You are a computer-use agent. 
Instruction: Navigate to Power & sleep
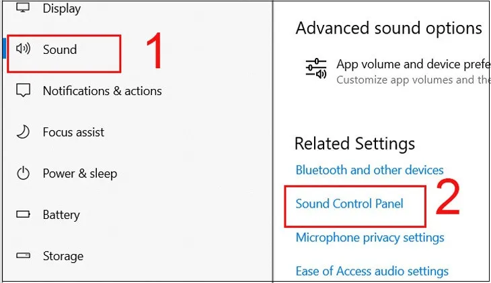[x=80, y=174]
